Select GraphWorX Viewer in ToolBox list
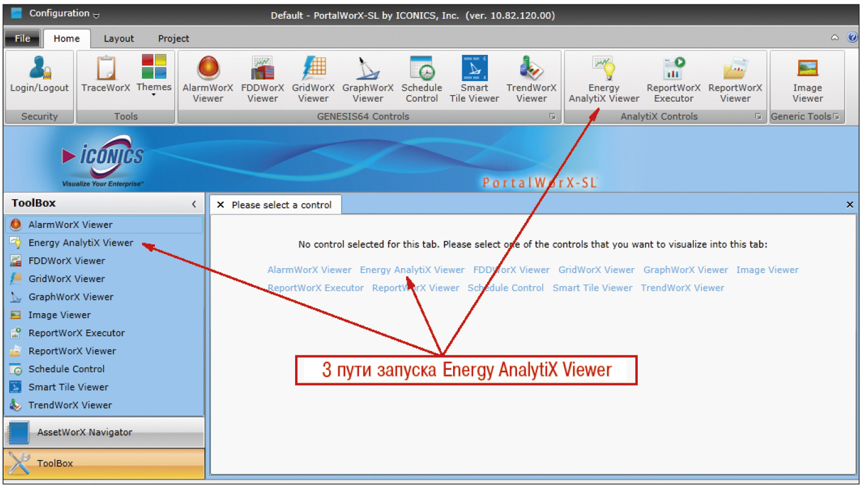The width and height of the screenshot is (864, 485). pos(104,297)
